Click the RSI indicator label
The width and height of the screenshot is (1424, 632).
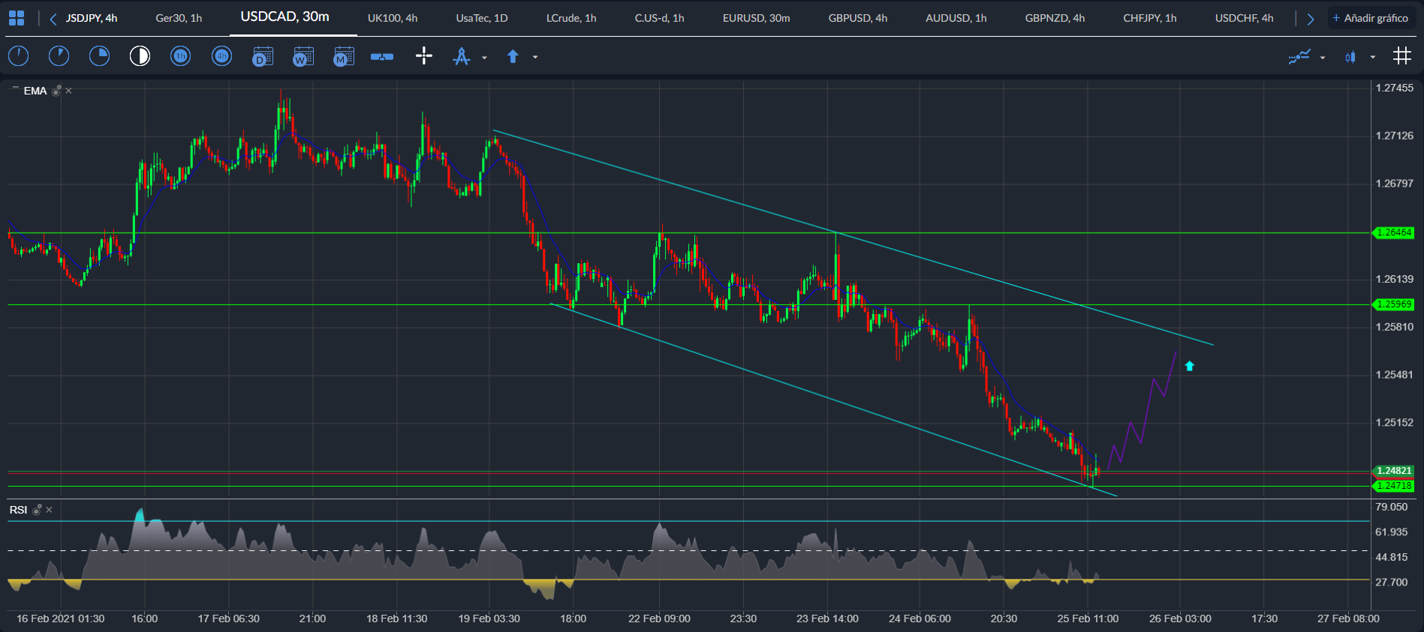coord(18,510)
